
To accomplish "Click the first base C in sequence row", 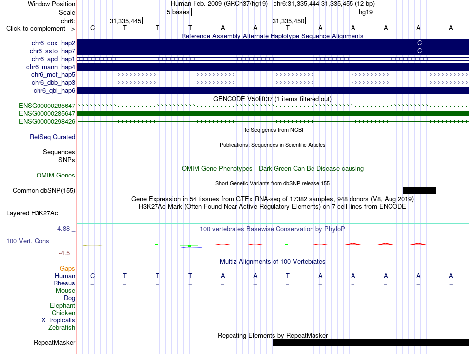I will 92,28.
